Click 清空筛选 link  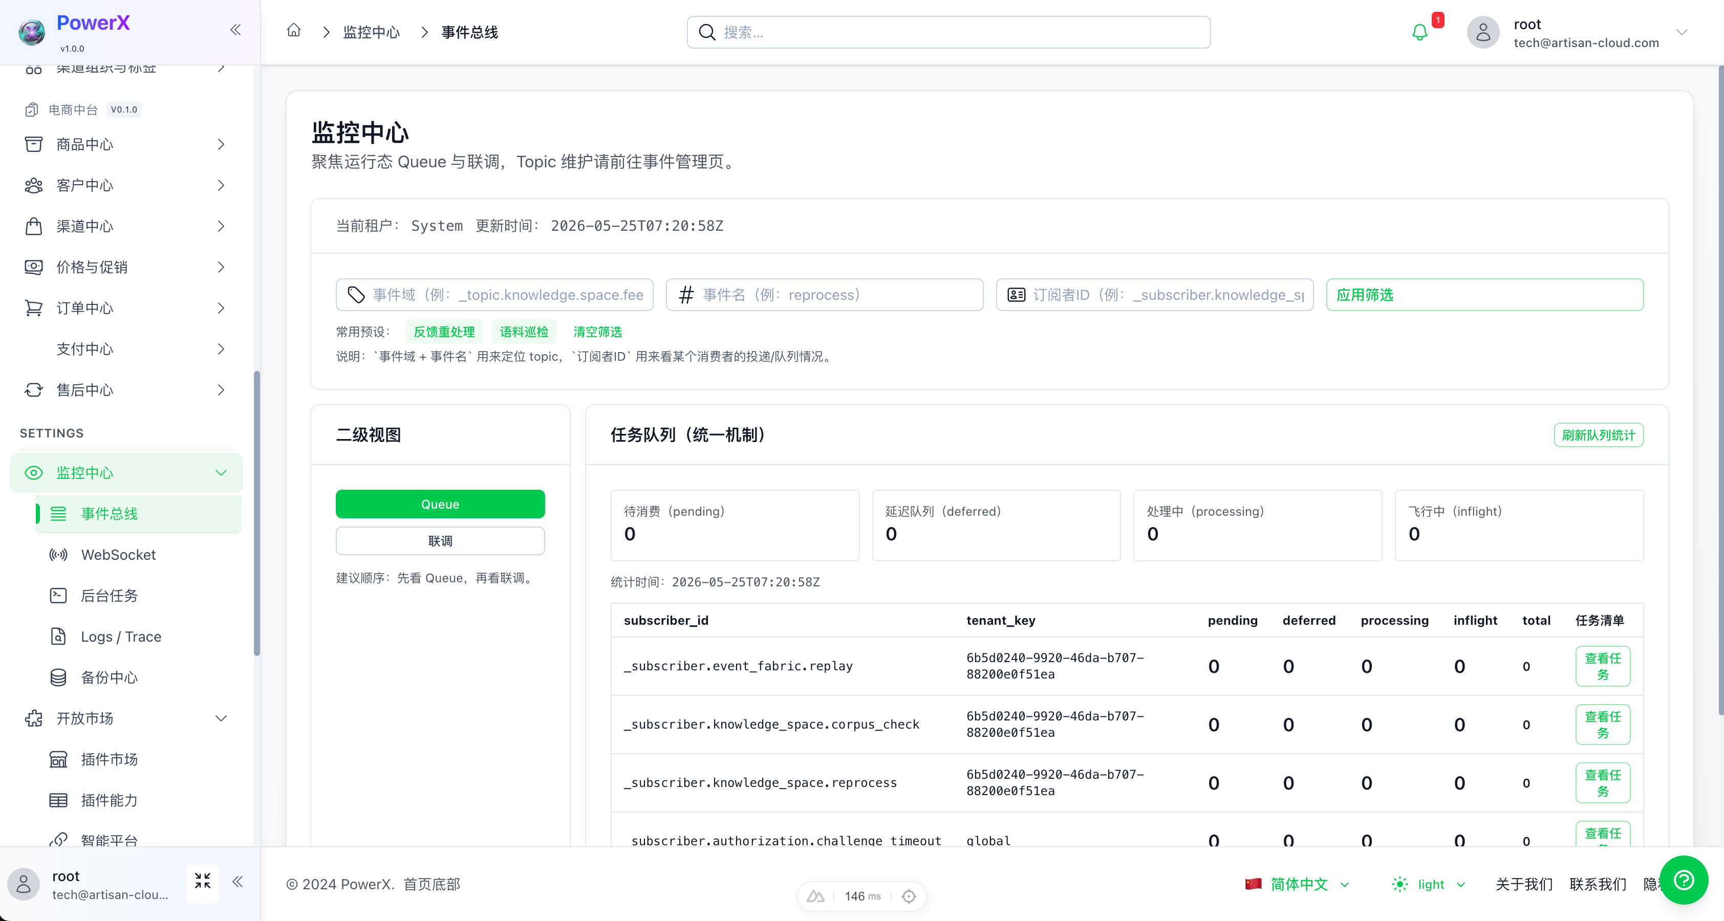tap(597, 332)
